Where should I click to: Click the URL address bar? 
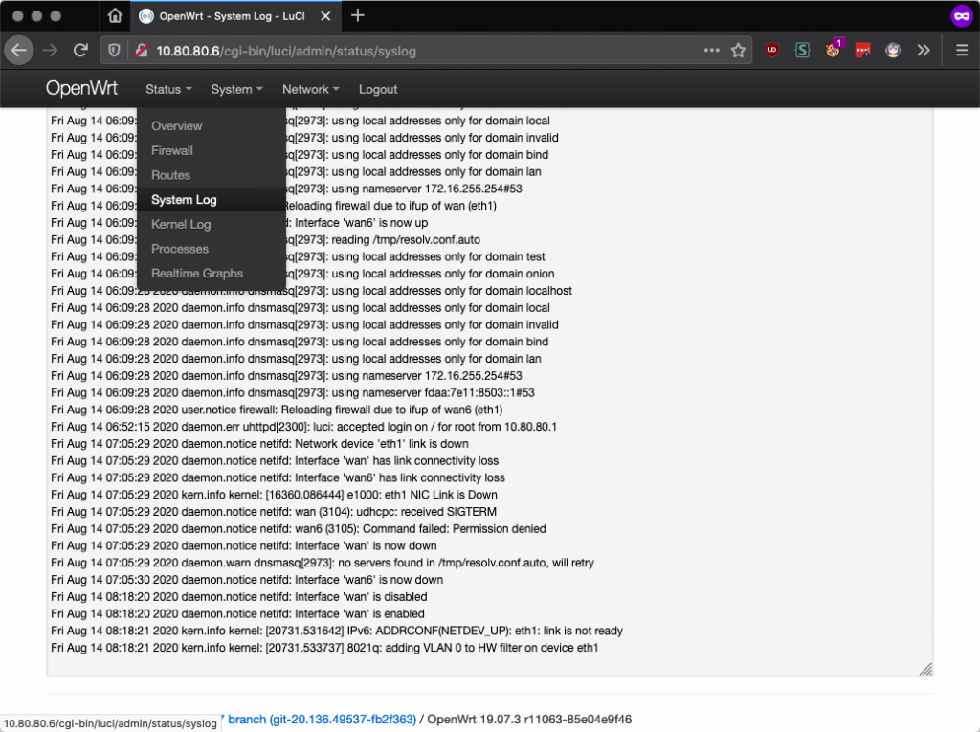point(425,51)
